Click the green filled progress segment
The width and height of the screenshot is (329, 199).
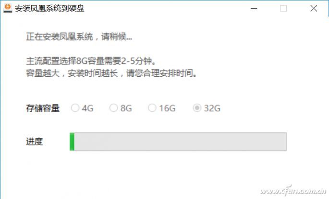pyautogui.click(x=72, y=141)
